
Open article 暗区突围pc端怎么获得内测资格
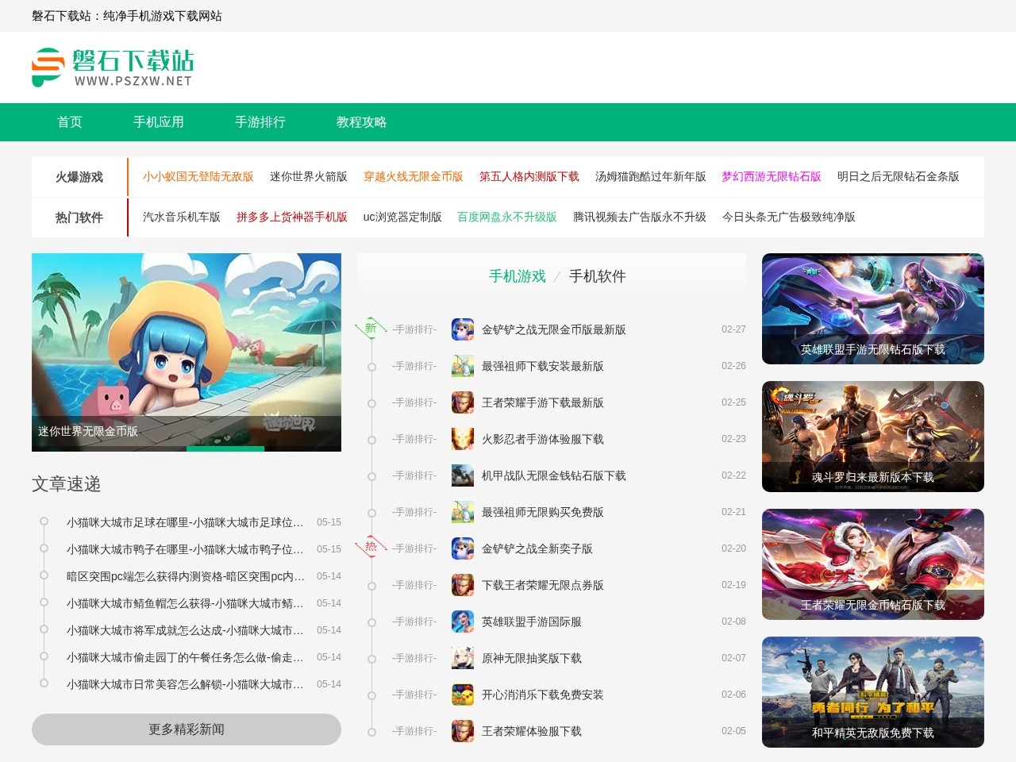pos(185,576)
